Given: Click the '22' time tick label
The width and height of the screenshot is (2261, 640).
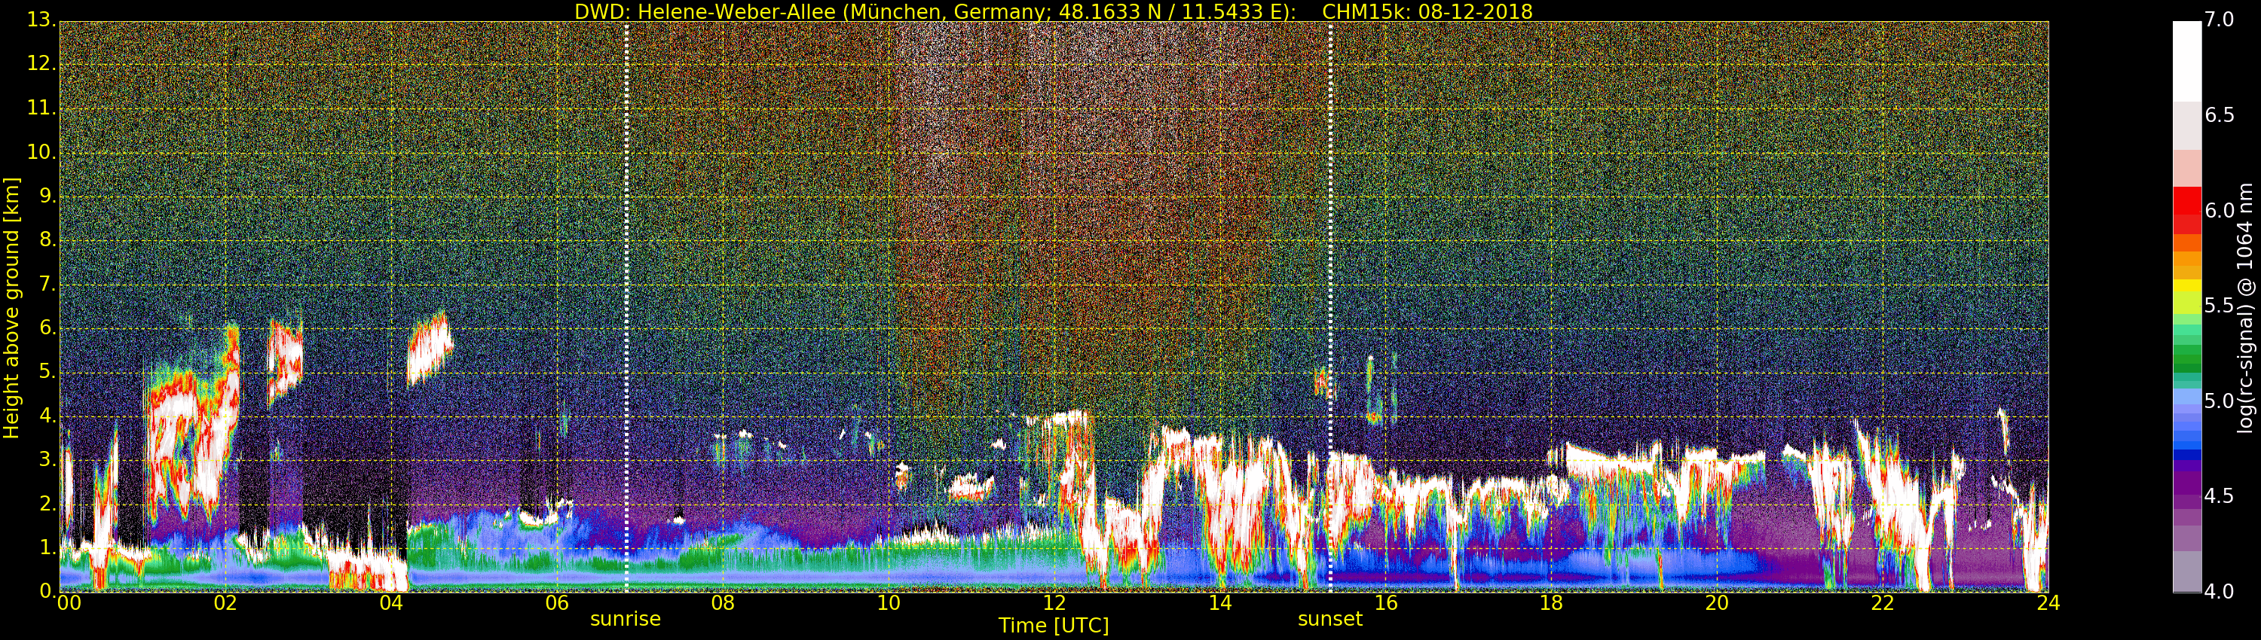Looking at the screenshot, I should pos(1883,603).
